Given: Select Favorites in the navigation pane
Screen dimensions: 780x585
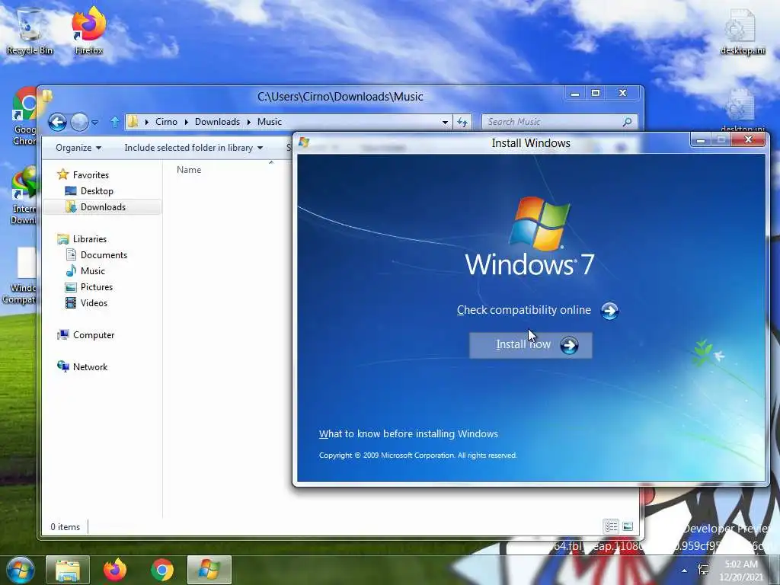Looking at the screenshot, I should [x=91, y=174].
